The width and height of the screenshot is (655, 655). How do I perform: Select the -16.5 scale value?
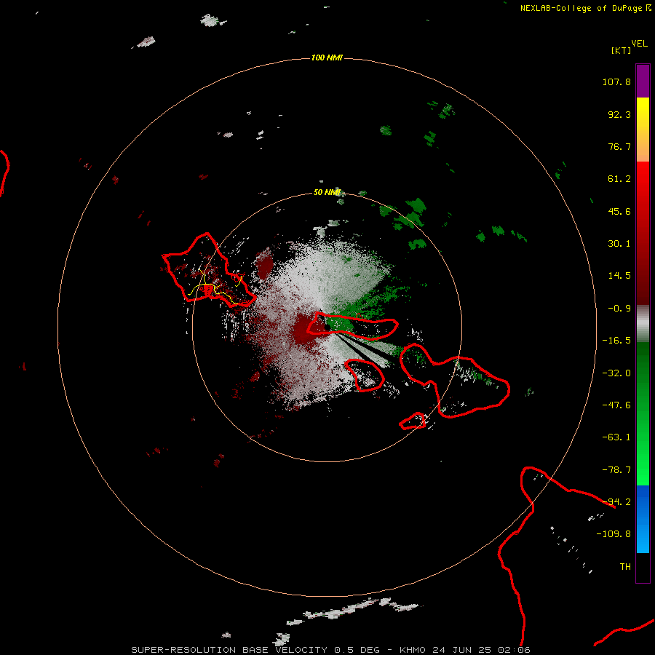point(616,341)
